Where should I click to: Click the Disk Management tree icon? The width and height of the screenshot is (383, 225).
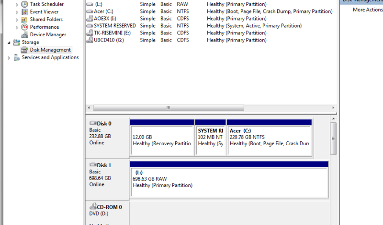[24, 50]
